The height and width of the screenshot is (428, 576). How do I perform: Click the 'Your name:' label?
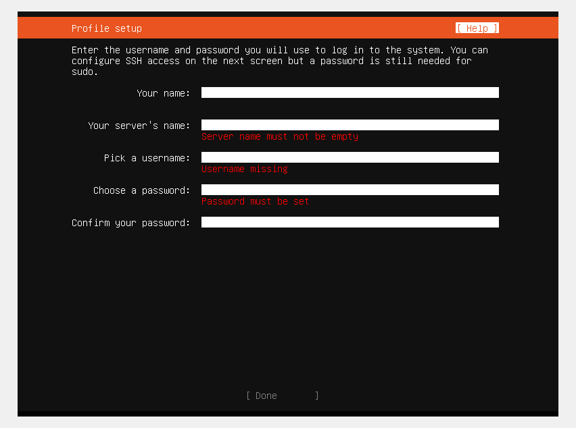[x=163, y=93]
